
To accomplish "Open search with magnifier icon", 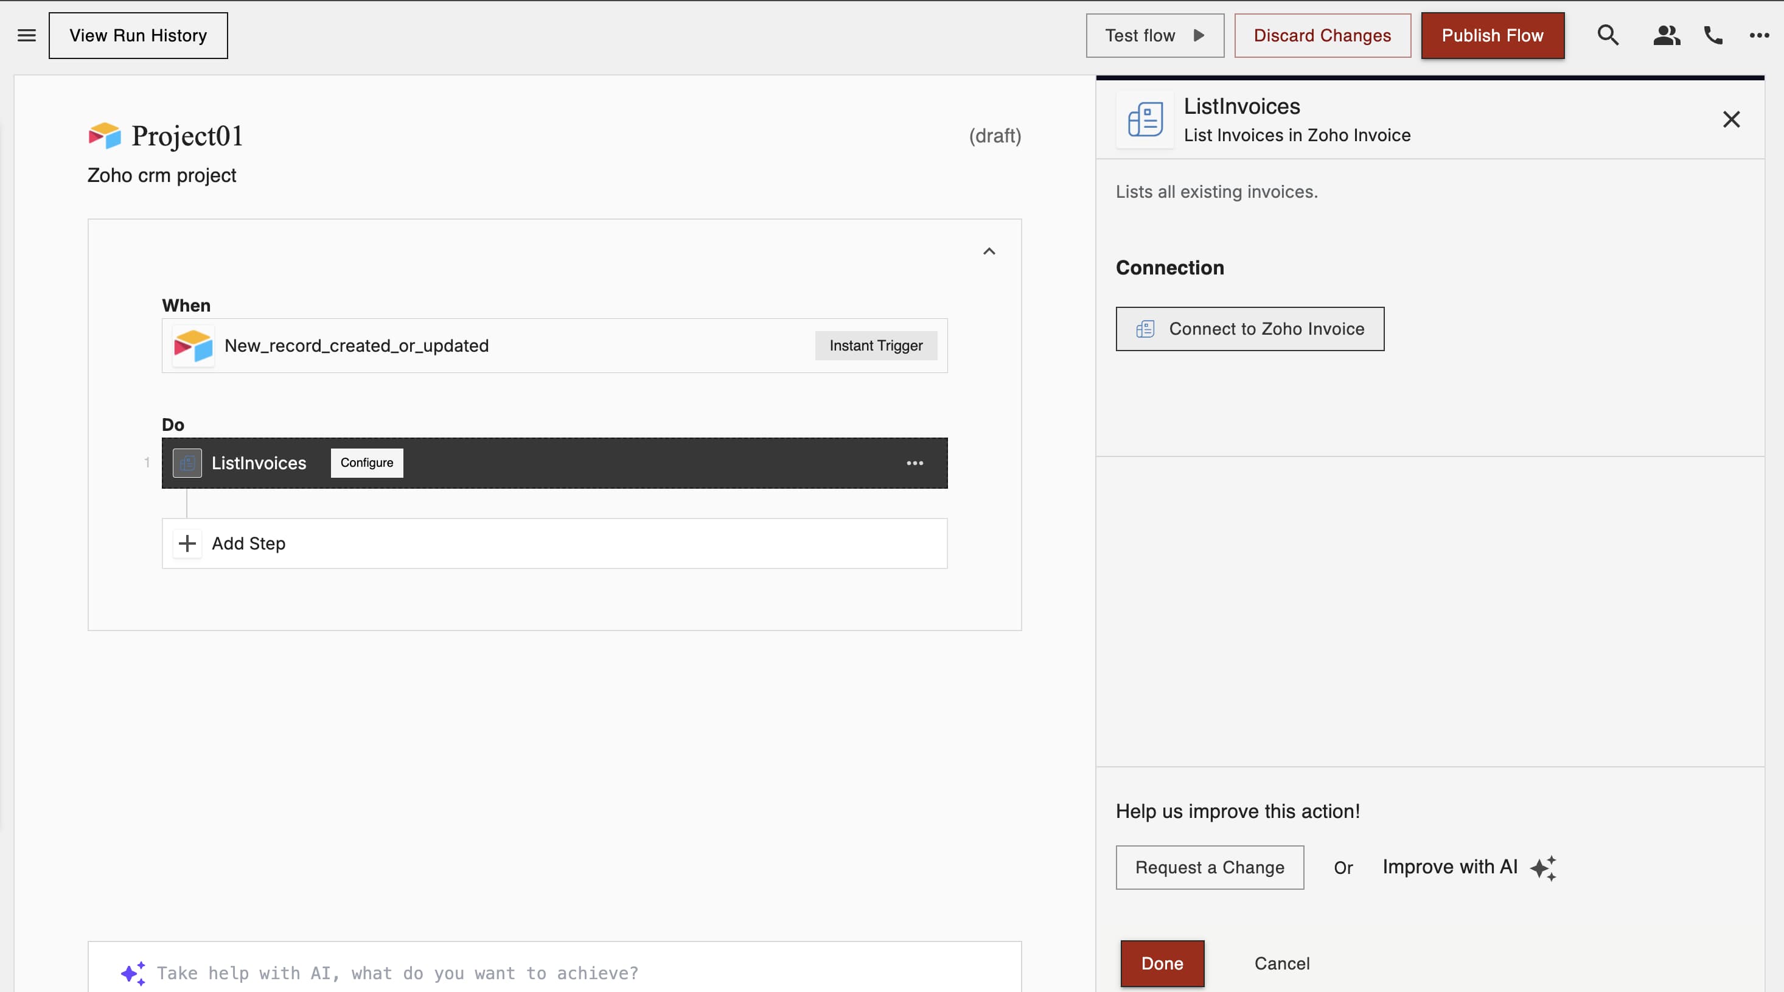I will 1608,35.
